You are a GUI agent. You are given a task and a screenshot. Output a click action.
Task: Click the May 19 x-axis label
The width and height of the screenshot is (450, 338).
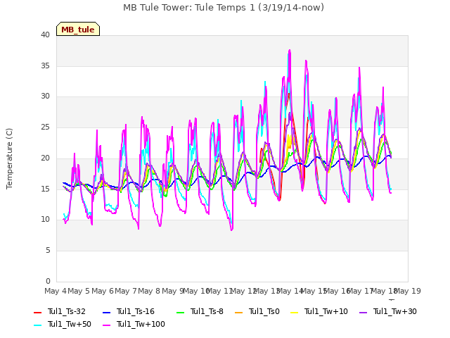[x=408, y=291]
